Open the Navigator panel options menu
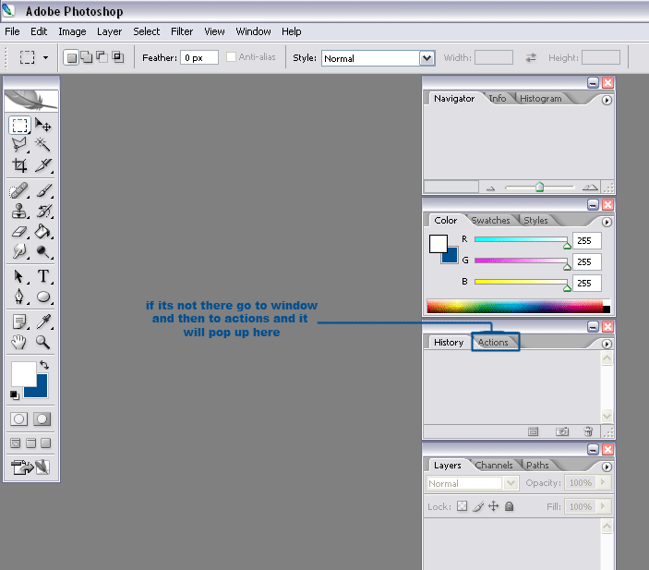Viewport: 649px width, 570px height. point(607,100)
